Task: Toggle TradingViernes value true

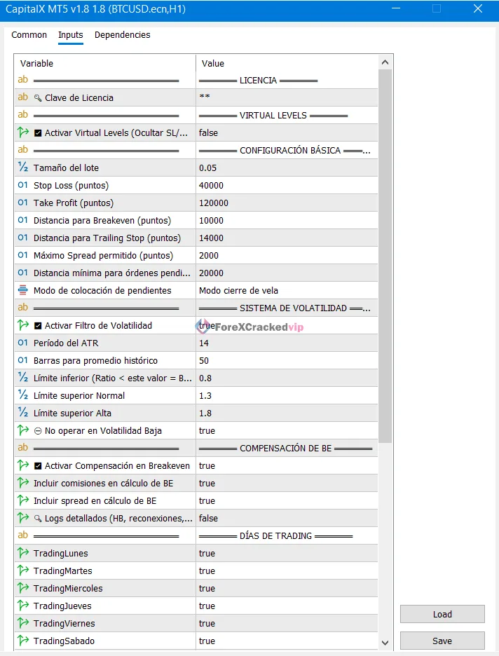Action: [287, 623]
